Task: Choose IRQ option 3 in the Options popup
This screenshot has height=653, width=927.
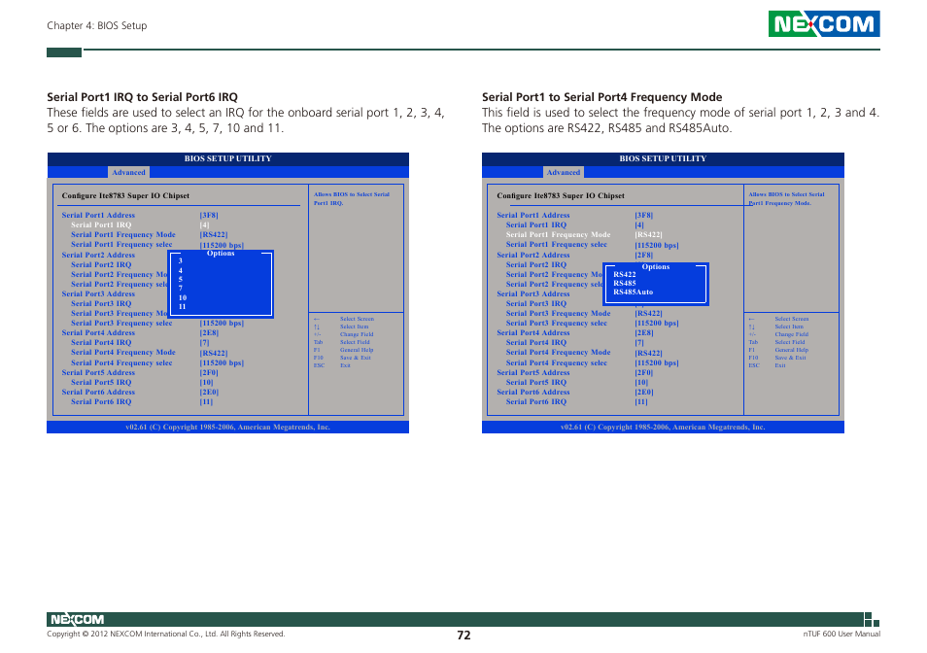Action: click(181, 260)
